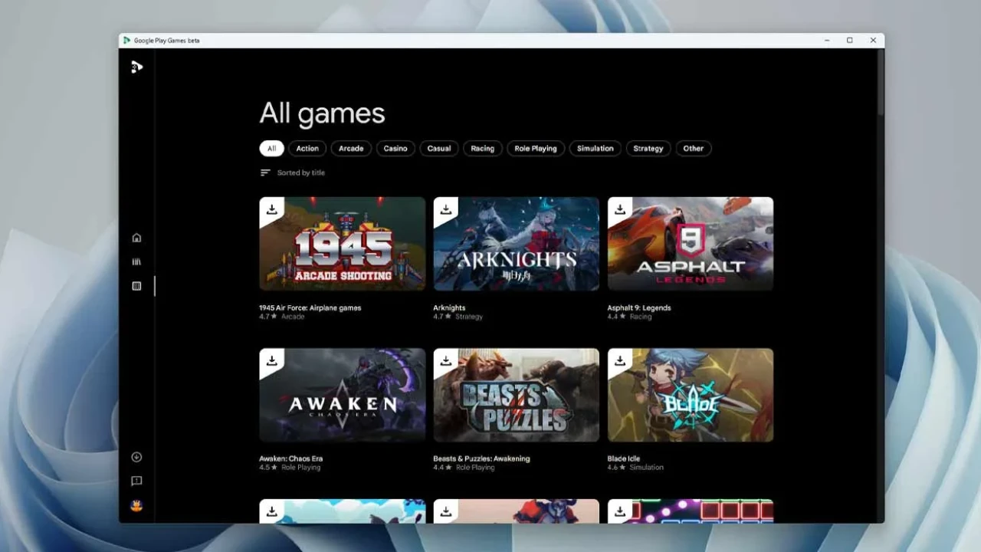This screenshot has width=981, height=552.
Task: Open the Downloads icon in the sidebar
Action: (x=136, y=457)
